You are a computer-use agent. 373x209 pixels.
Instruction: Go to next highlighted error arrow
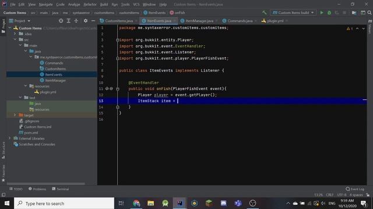pos(363,28)
